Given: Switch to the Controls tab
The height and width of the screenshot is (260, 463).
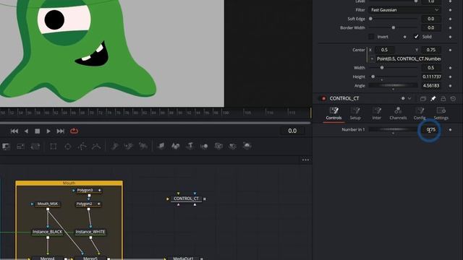Looking at the screenshot, I should click(x=334, y=113).
